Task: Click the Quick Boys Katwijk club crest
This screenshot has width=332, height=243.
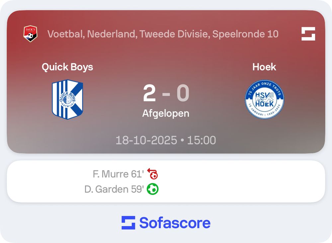Action: (x=67, y=99)
